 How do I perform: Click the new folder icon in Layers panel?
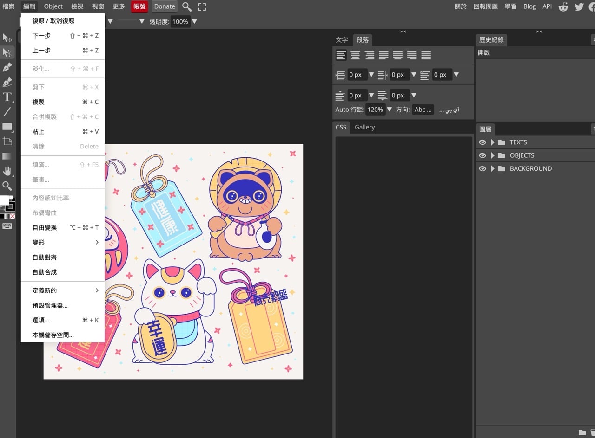click(582, 432)
